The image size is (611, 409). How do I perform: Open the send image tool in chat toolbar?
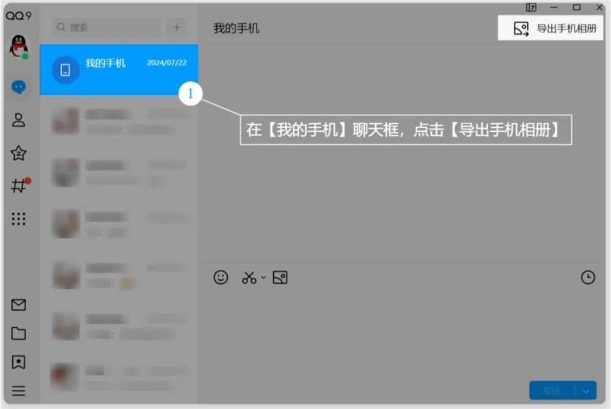[x=280, y=278]
